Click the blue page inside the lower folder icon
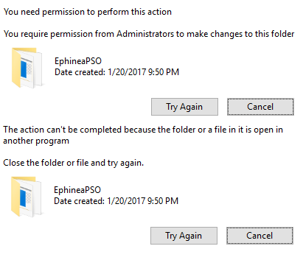This screenshot has width=303, height=274. coord(23,198)
